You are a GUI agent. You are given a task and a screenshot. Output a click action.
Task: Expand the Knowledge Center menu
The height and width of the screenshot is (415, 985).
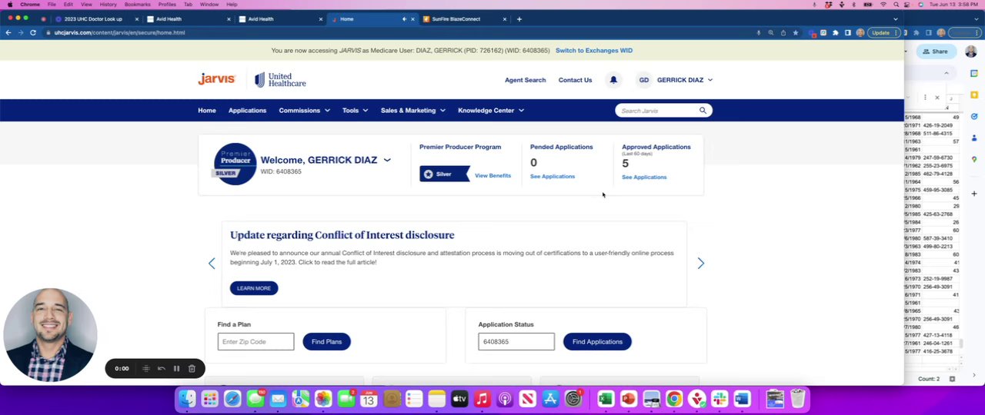tap(491, 111)
